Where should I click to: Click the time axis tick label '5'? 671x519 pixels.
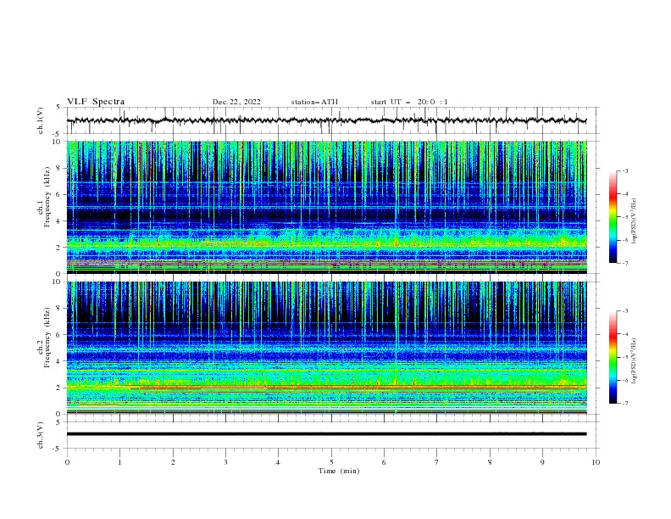(331, 462)
